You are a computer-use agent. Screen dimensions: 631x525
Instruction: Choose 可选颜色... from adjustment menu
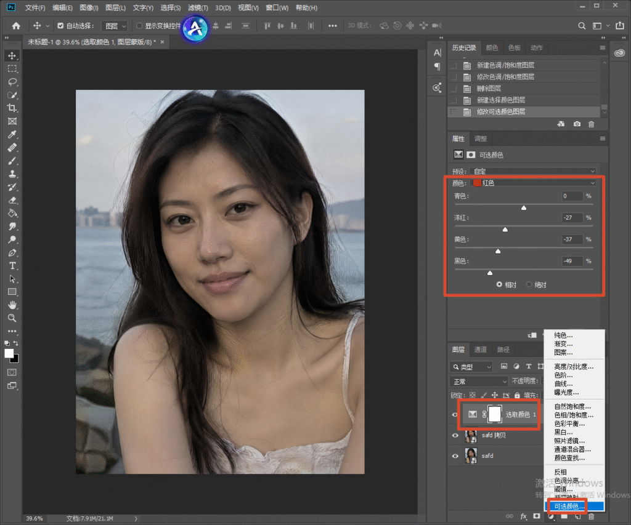click(574, 506)
